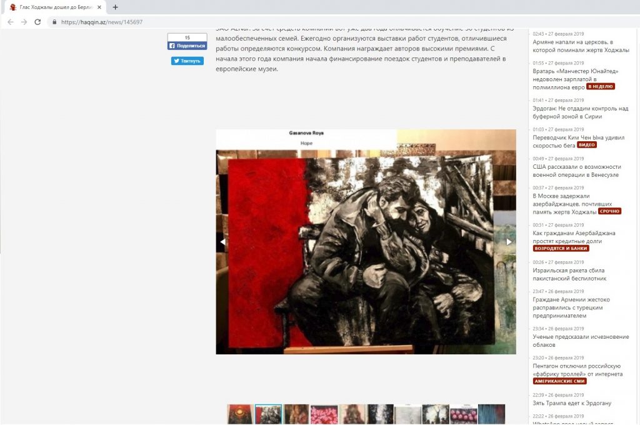Click the ВИДЕО red tag
640x425 pixels.
(x=586, y=145)
